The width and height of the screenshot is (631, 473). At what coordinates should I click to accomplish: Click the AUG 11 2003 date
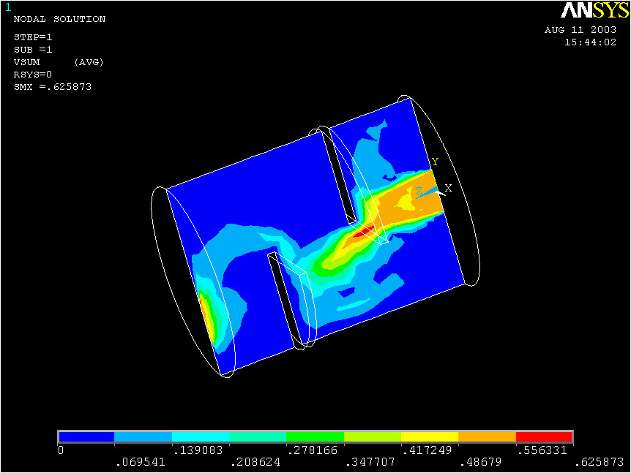pyautogui.click(x=580, y=30)
